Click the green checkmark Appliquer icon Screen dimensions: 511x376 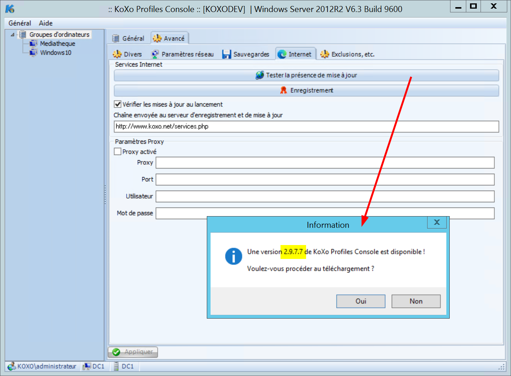click(116, 352)
